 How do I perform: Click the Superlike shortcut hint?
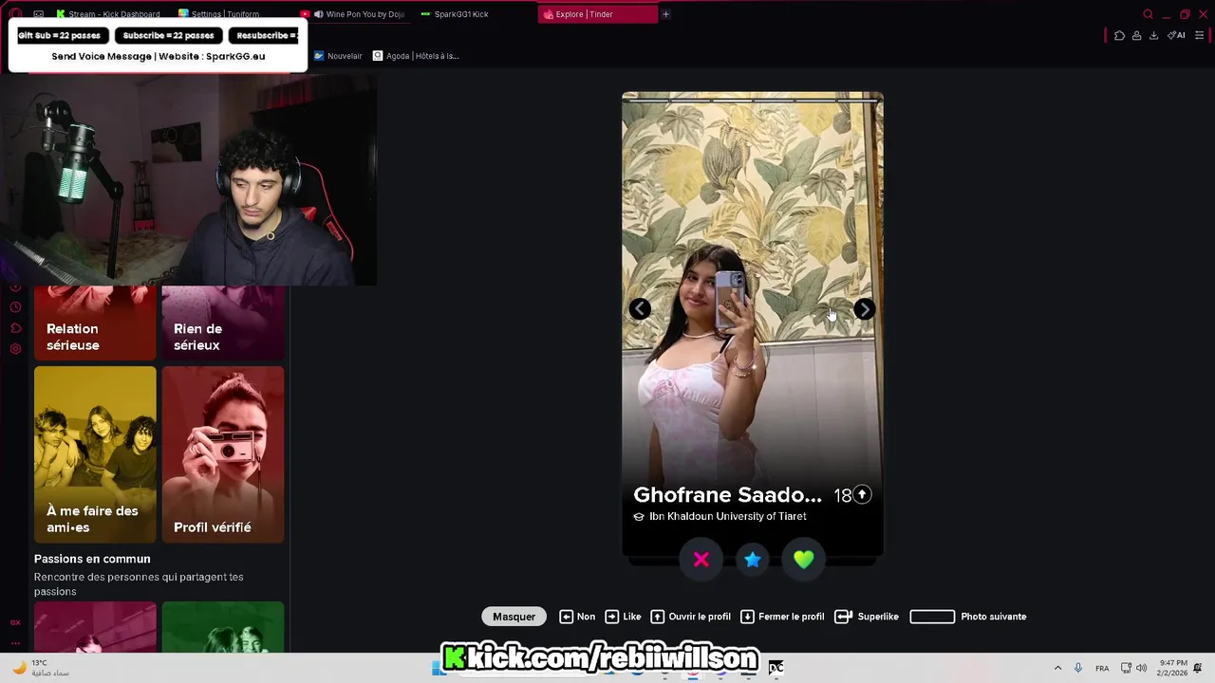(x=867, y=617)
